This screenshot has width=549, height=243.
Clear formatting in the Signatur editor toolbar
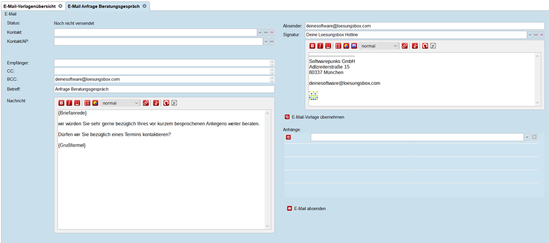415,46
